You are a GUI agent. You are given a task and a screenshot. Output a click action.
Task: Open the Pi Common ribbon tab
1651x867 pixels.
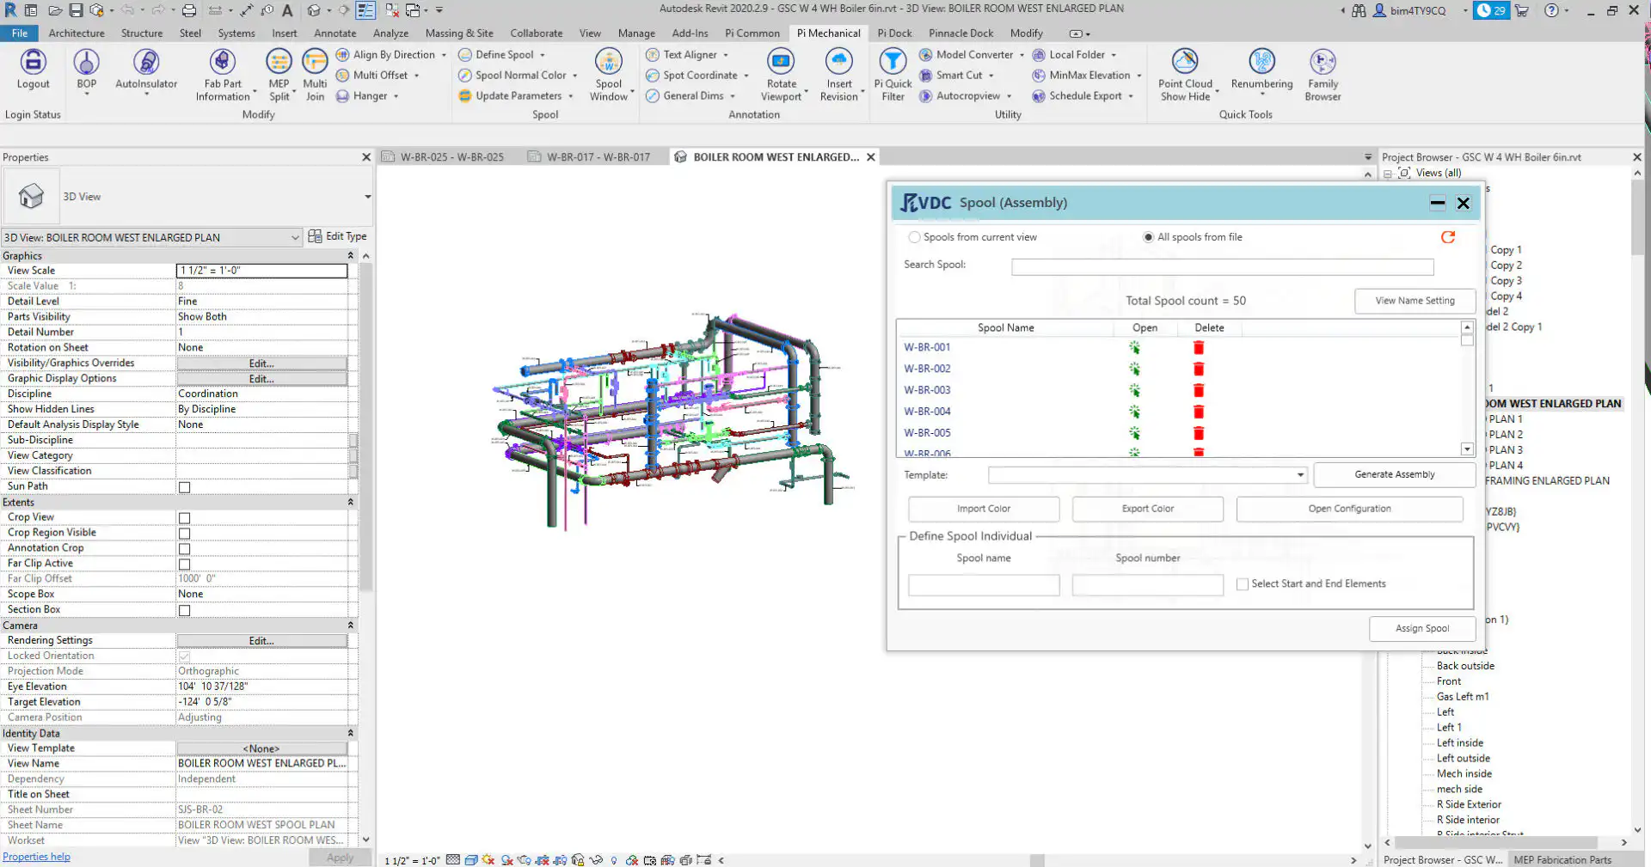[752, 34]
